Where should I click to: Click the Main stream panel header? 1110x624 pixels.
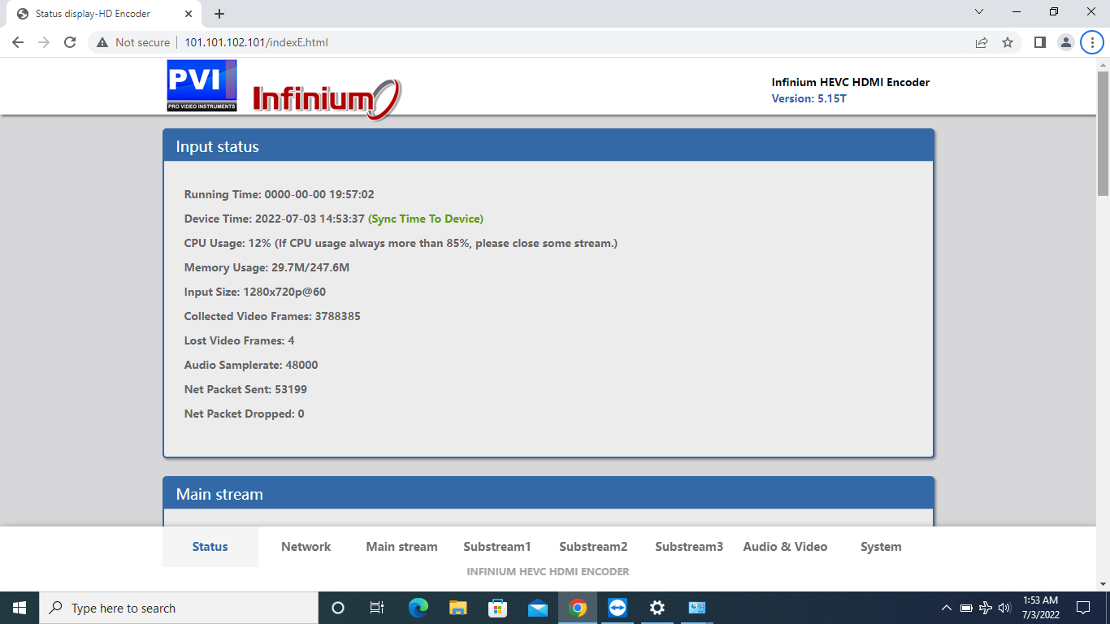coord(548,494)
